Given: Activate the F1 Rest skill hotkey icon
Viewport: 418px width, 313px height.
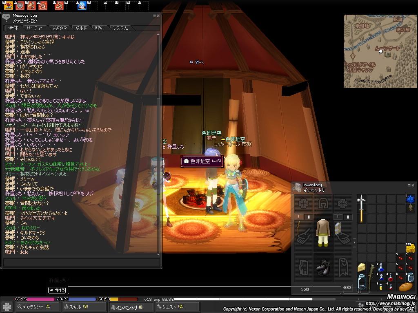Looking at the screenshot, I should pos(9,6).
